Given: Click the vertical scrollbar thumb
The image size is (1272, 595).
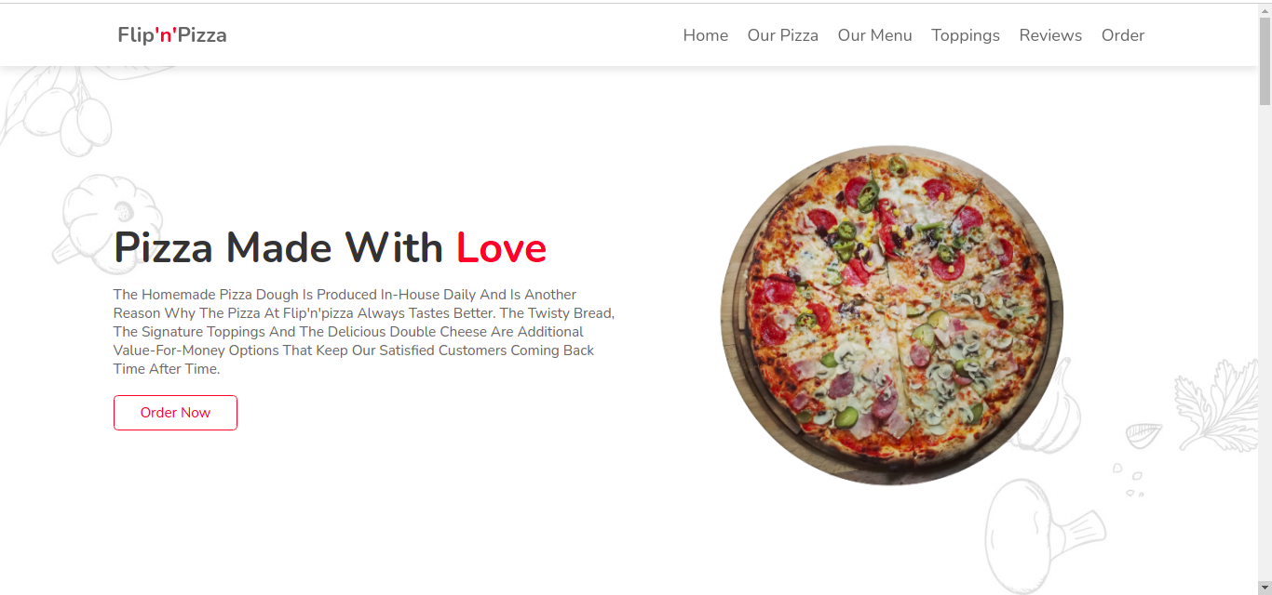Looking at the screenshot, I should click(x=1265, y=60).
